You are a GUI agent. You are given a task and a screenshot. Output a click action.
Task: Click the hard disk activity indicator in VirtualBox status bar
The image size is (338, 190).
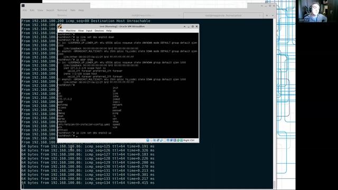point(148,140)
